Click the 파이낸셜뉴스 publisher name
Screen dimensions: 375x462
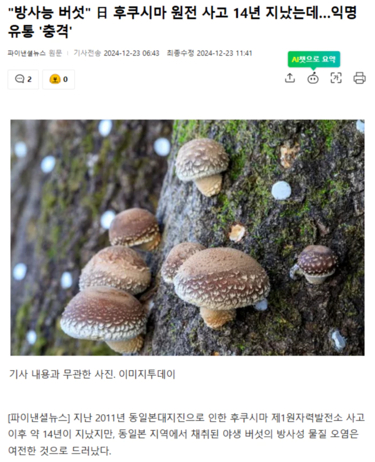(x=26, y=53)
